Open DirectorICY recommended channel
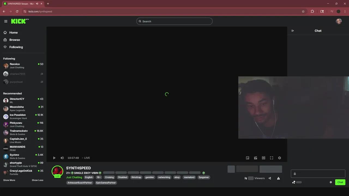The width and height of the screenshot is (349, 196). 23,100
